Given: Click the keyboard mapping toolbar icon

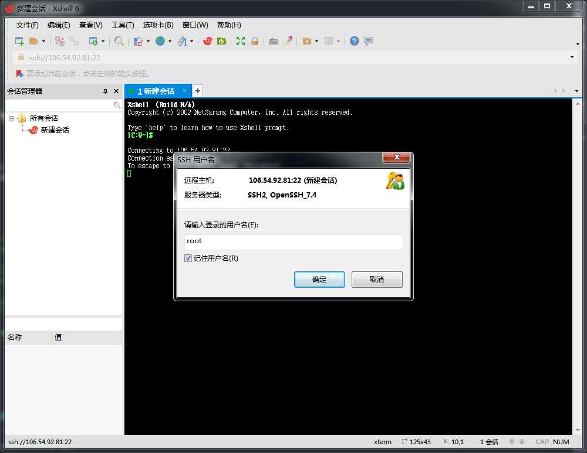Looking at the screenshot, I should click(274, 41).
